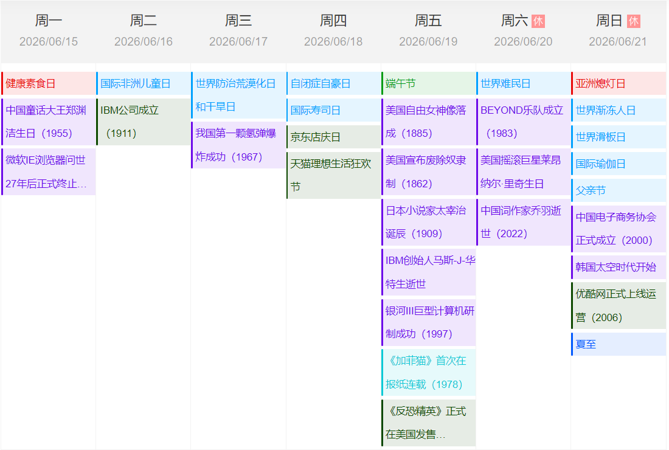Click the 休 badge next to 周日

click(x=633, y=21)
